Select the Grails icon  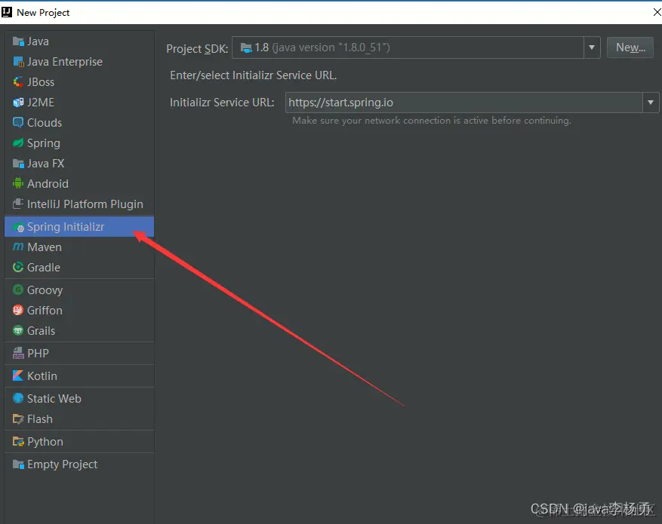point(18,330)
